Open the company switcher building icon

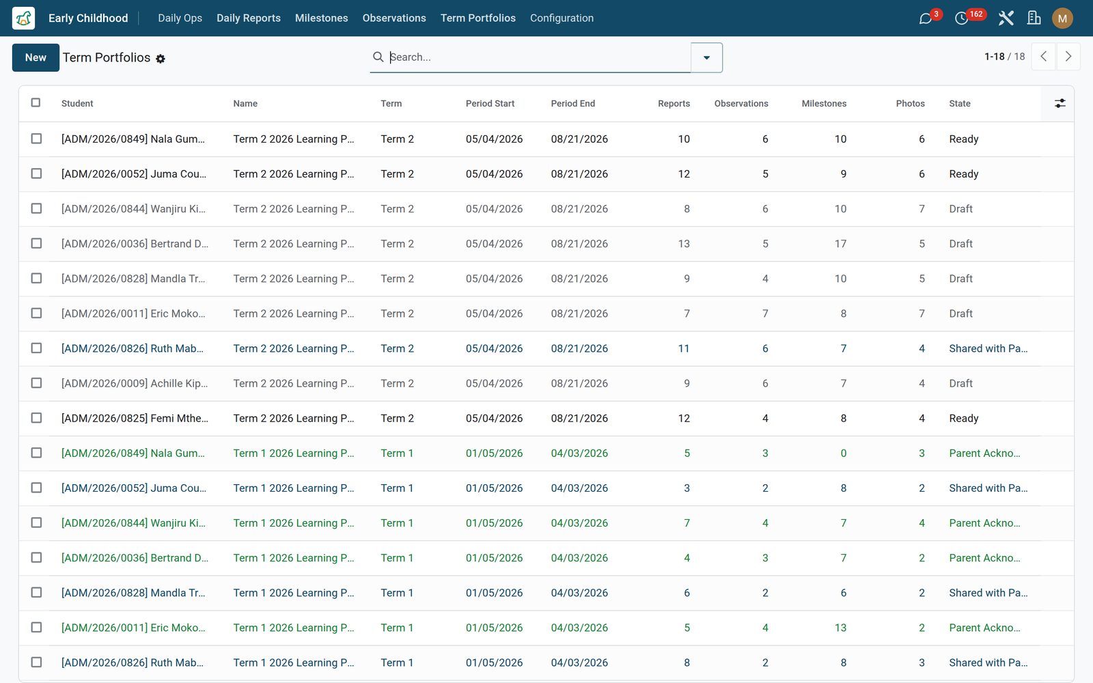coord(1034,18)
